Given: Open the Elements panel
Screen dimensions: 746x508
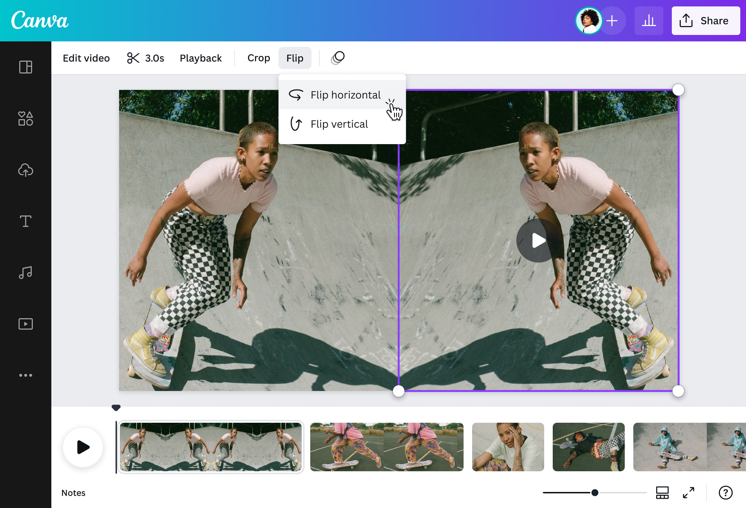Looking at the screenshot, I should pyautogui.click(x=25, y=119).
